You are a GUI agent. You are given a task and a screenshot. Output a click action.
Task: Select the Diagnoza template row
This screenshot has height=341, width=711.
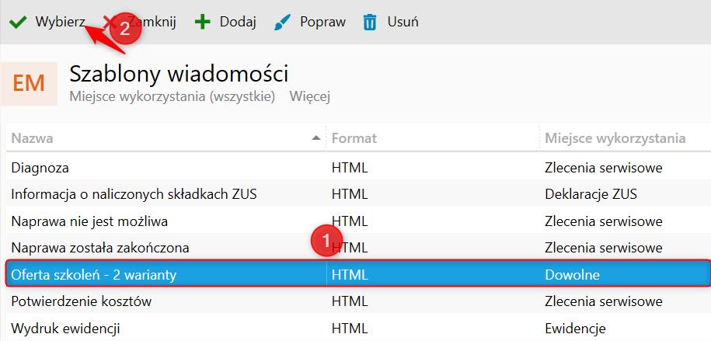[x=358, y=169]
